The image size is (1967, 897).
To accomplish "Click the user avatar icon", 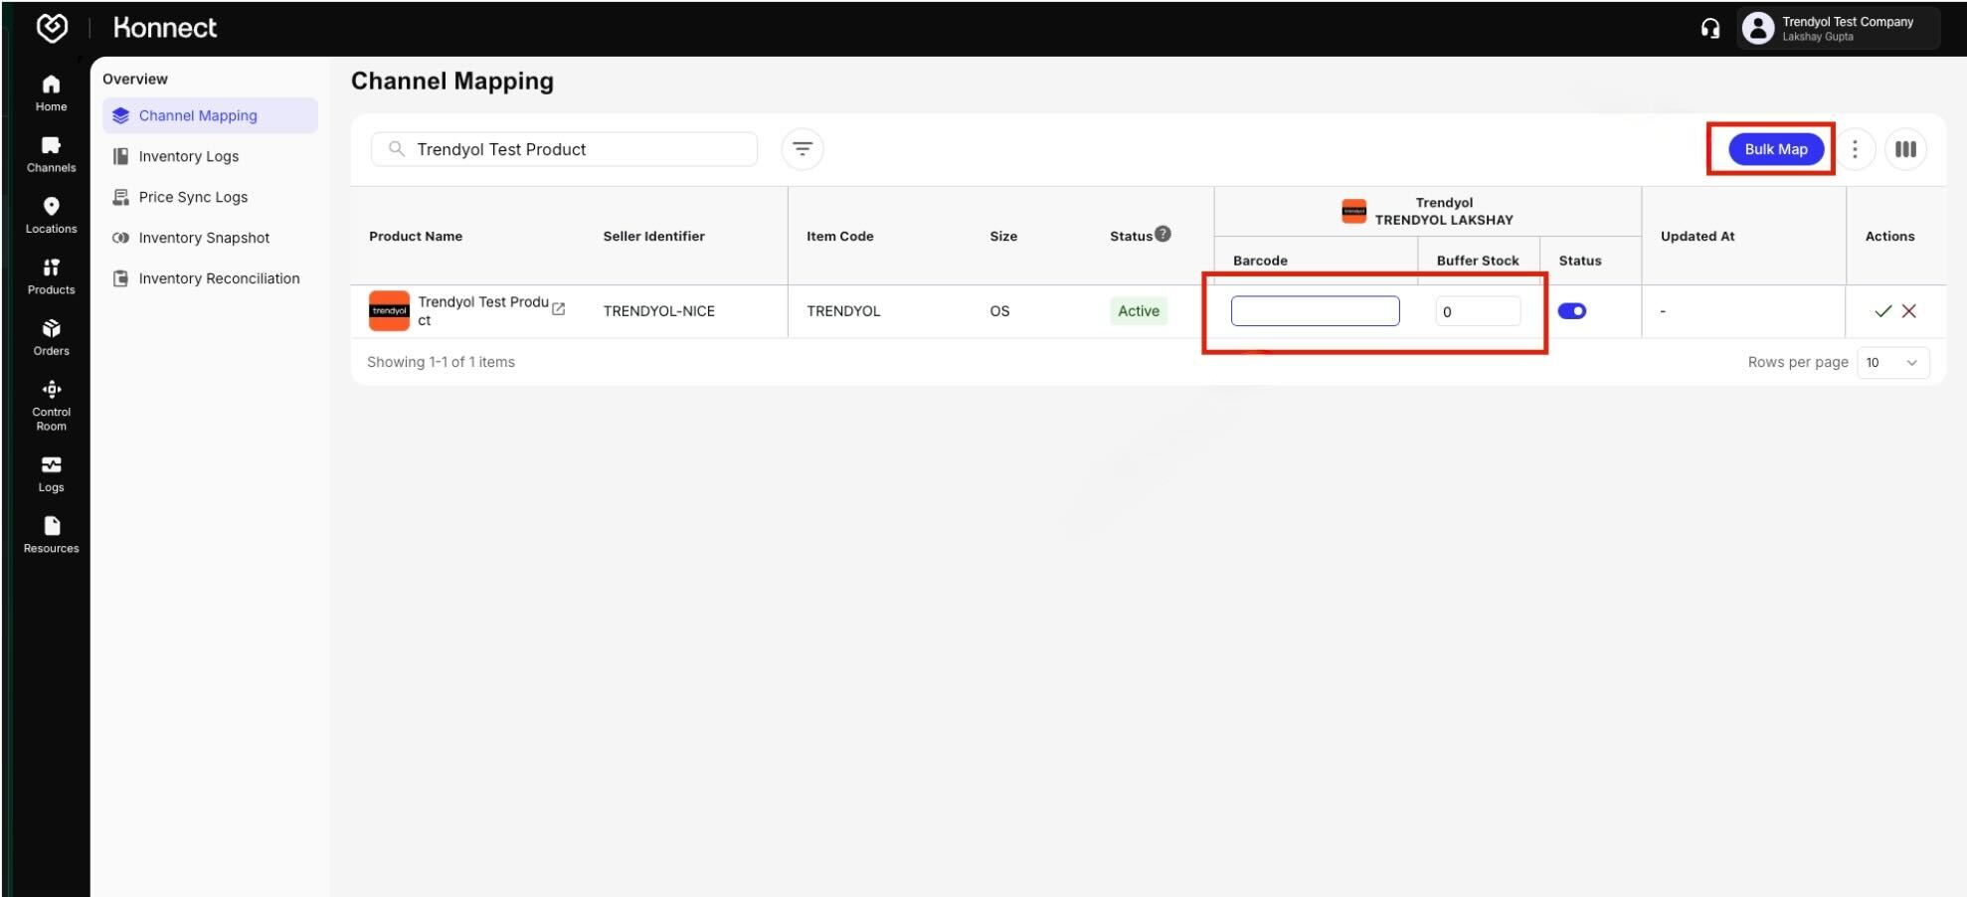I will [x=1758, y=28].
